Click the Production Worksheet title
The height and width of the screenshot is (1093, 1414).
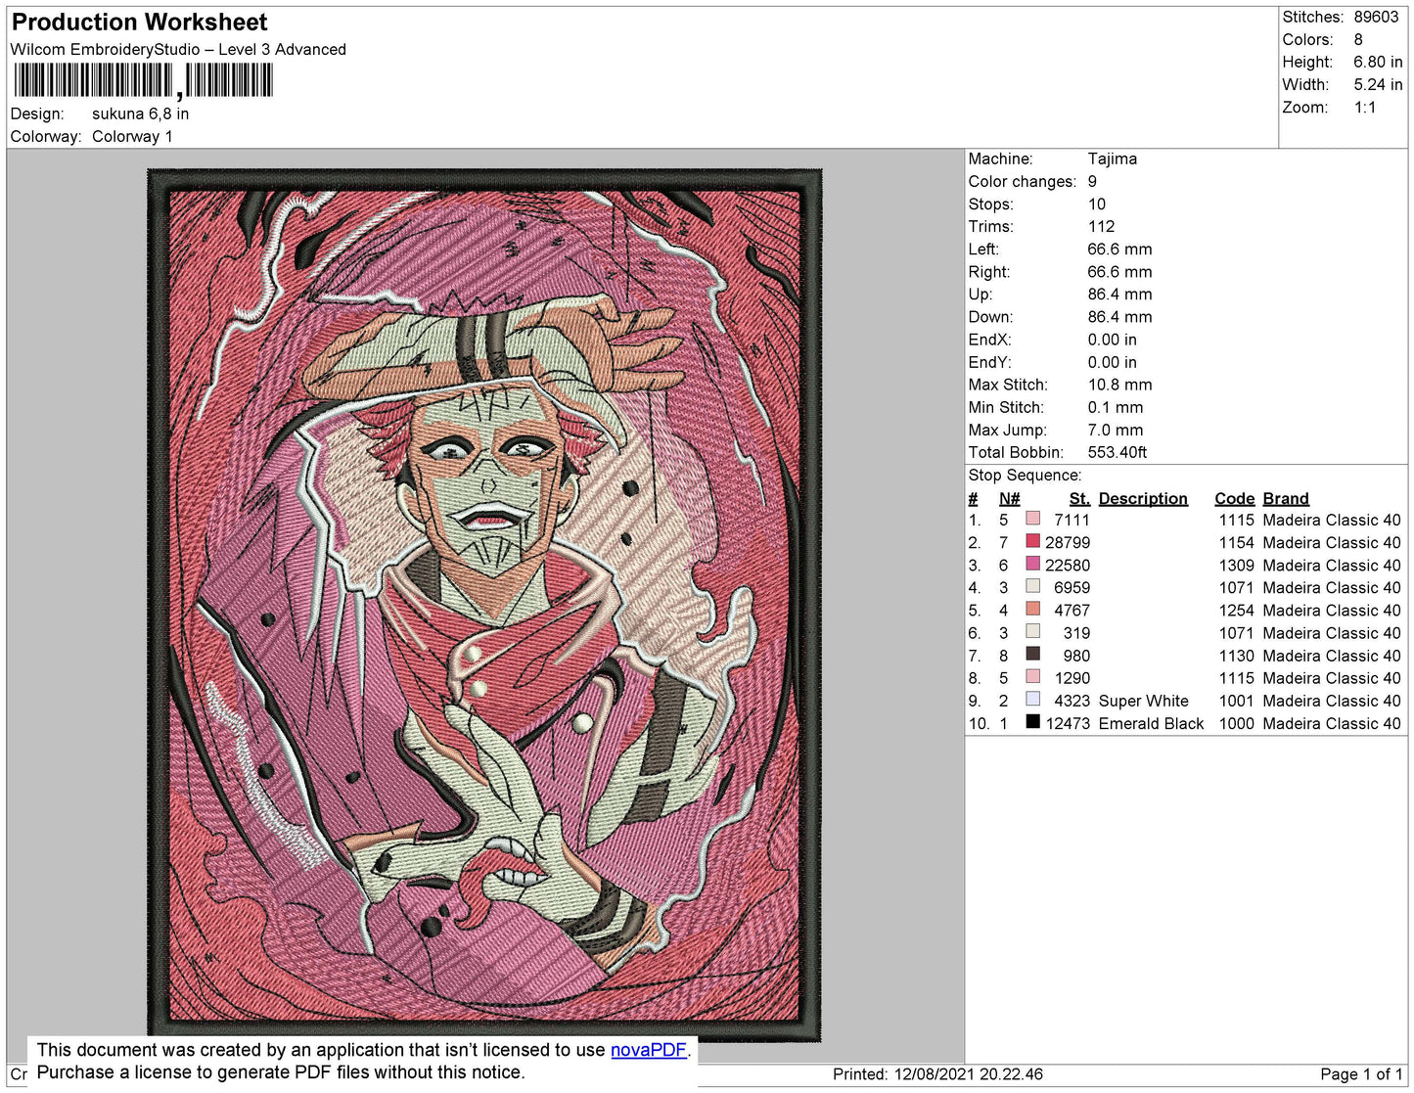tap(139, 23)
